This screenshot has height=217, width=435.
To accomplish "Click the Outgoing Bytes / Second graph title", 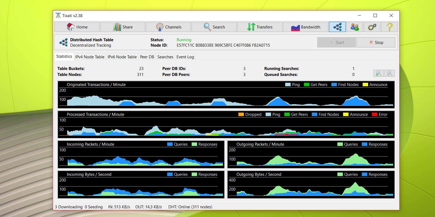I will [259, 174].
